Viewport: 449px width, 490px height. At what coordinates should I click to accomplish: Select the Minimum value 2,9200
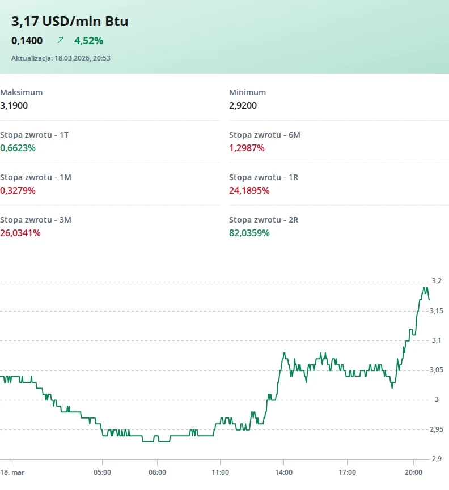[x=243, y=105]
